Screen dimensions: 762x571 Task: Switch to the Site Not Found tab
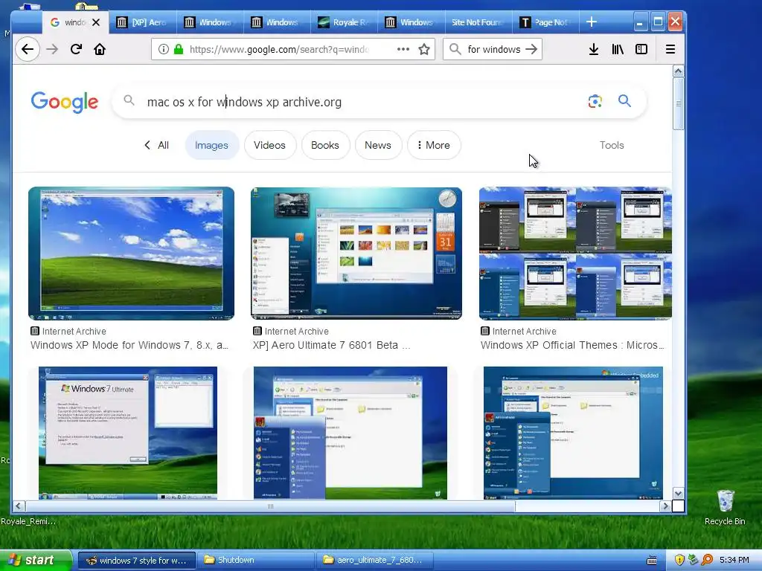[x=478, y=22]
